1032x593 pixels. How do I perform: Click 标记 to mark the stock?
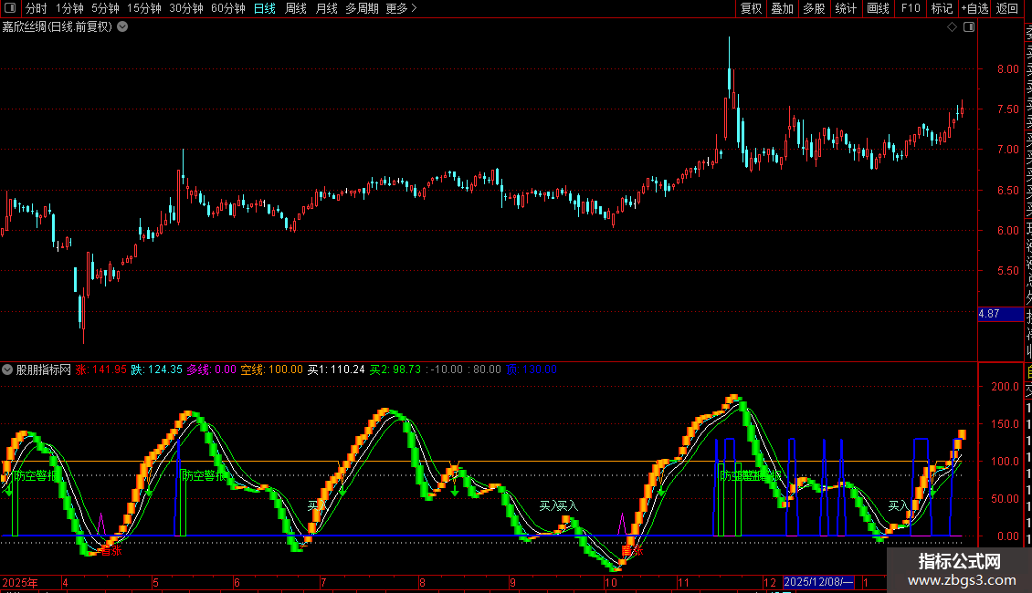click(941, 8)
